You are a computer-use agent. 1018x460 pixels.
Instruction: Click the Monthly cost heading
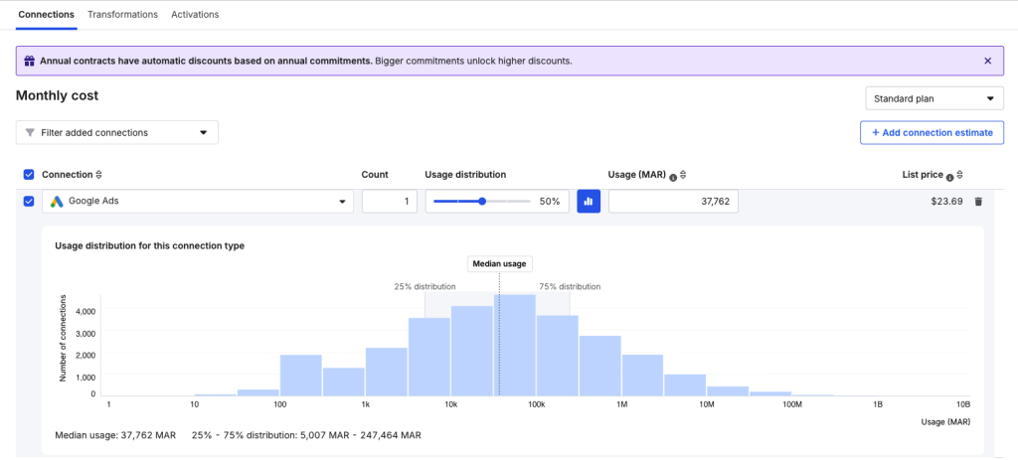57,95
